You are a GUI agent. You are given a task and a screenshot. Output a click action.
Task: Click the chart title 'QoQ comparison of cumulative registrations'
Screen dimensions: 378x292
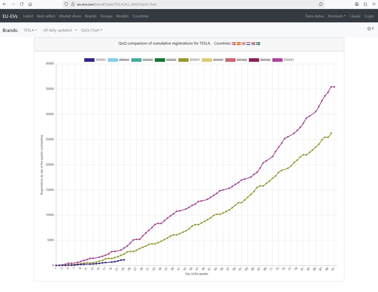[x=164, y=43]
